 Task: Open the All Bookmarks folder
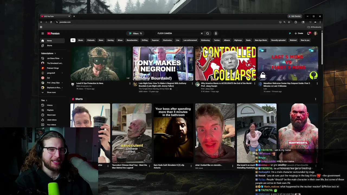(314, 27)
